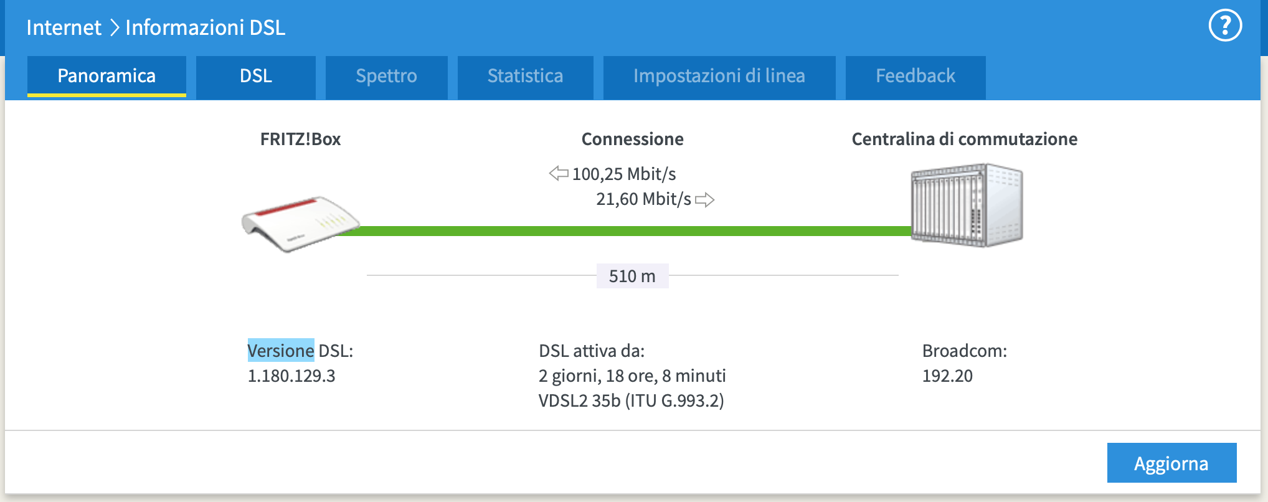Click the Aggiorna button
Image resolution: width=1268 pixels, height=502 pixels.
point(1171,463)
